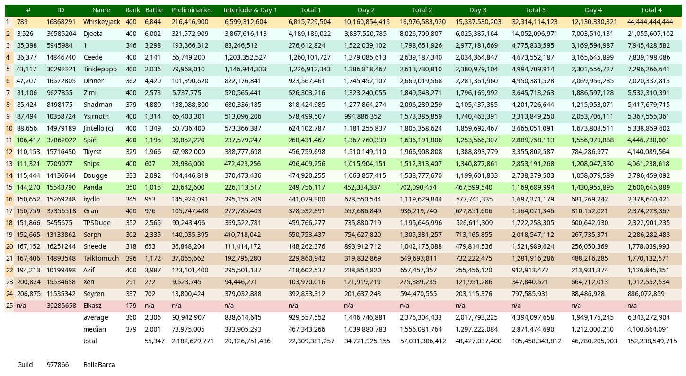This screenshot has width=686, height=376.
Task: Click Elkasz's ID cell "39285658"
Action: (x=61, y=306)
